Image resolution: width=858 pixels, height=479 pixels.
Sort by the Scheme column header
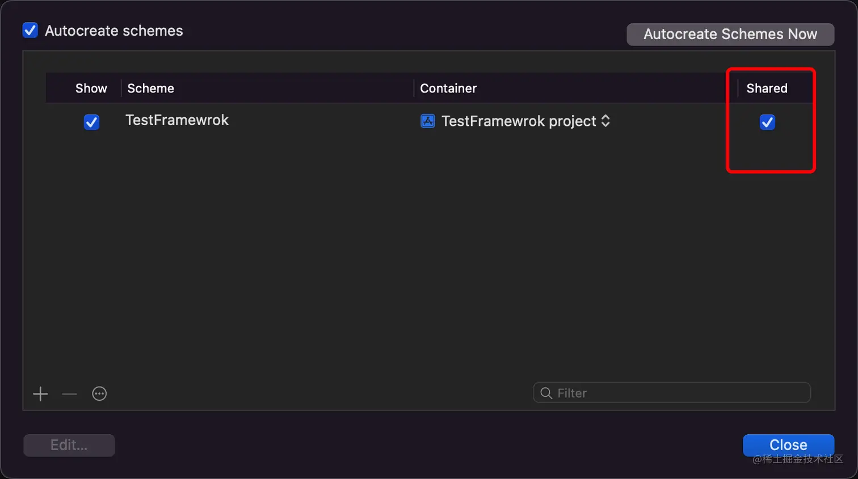[151, 88]
